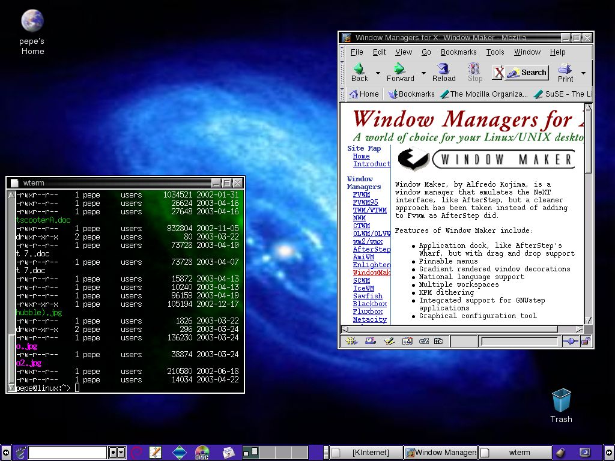Click the Print icon in Mozilla toolbar
615x461 pixels.
click(x=565, y=68)
